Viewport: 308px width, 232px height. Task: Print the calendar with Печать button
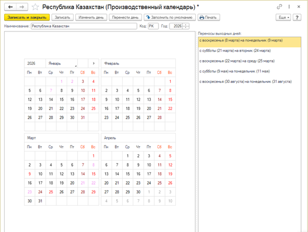209,18
